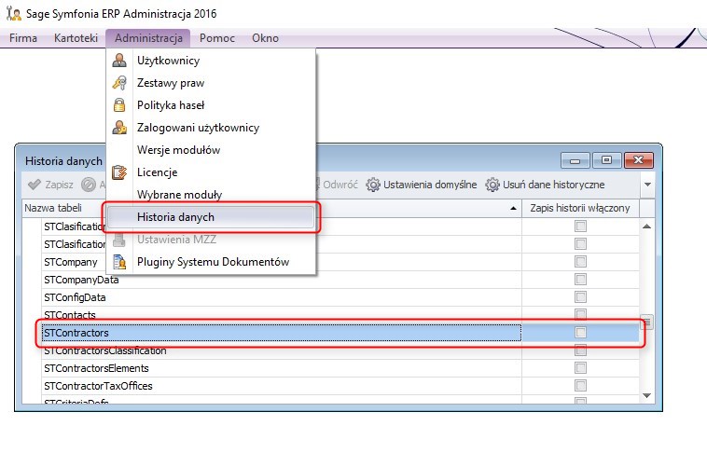Viewport: 707px width, 453px height.
Task: Click Zapis historii włączony column header
Action: coord(580,208)
